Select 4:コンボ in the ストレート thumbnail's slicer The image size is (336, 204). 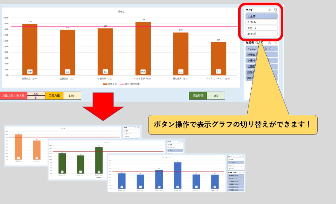[236, 168]
